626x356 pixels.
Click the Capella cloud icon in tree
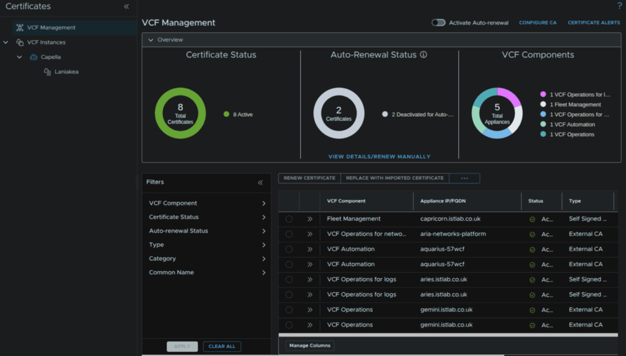click(x=34, y=57)
